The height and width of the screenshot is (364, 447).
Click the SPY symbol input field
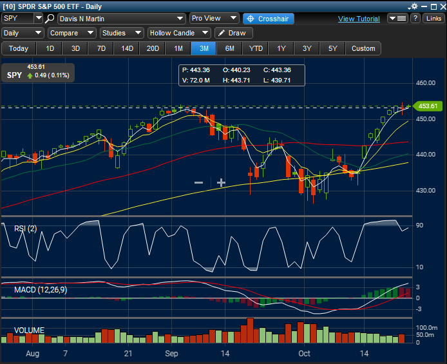[17, 19]
